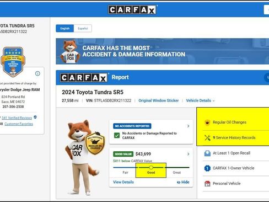This screenshot has height=202, width=269.
Task: Click the CARFAX logo in the header
Action: [132, 9]
